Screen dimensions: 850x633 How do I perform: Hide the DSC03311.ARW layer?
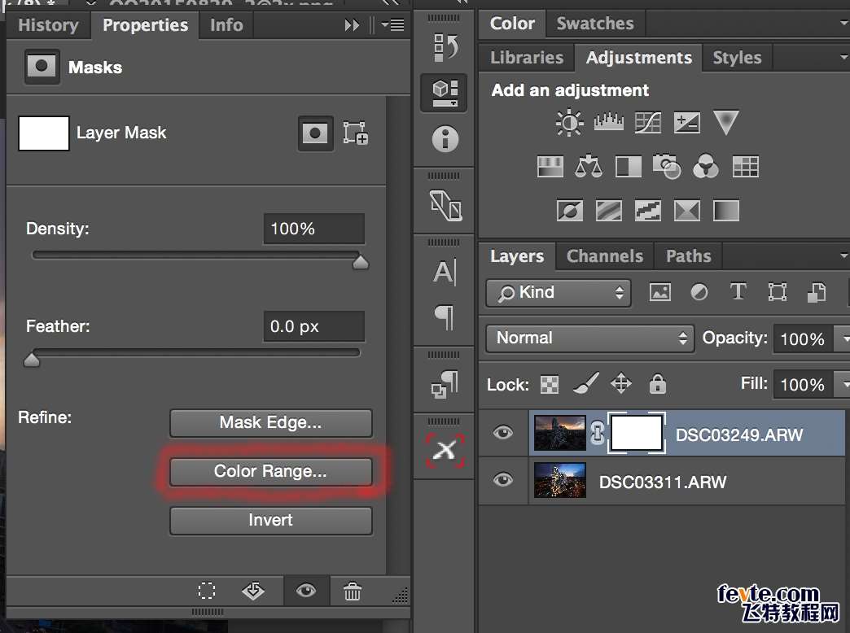click(503, 480)
